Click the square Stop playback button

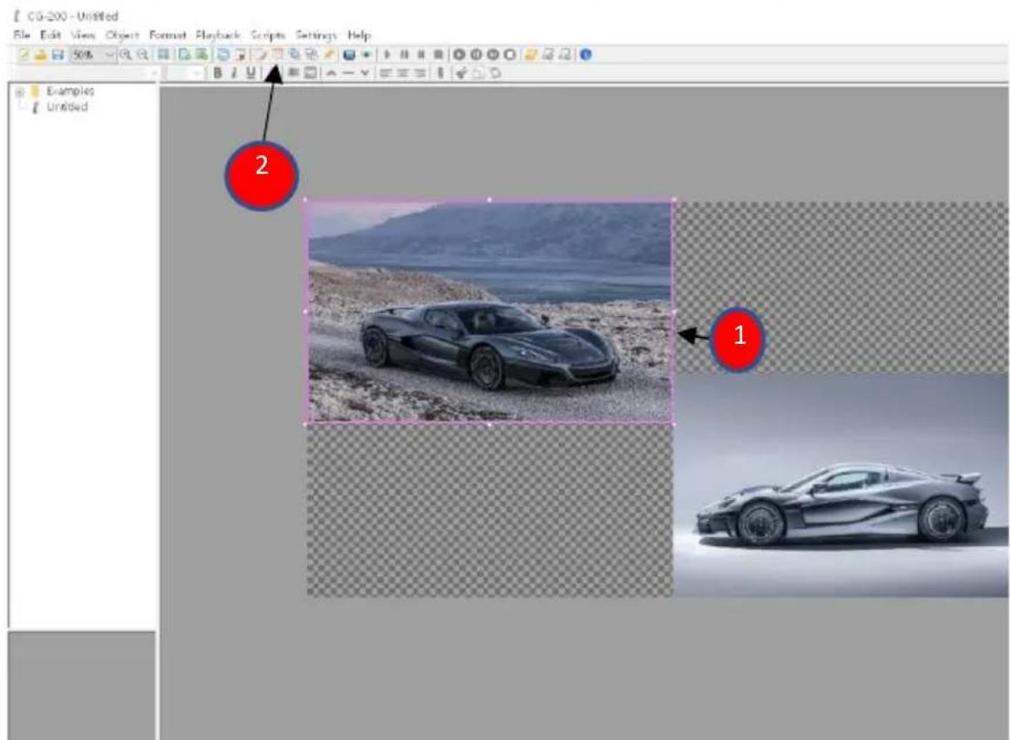438,55
